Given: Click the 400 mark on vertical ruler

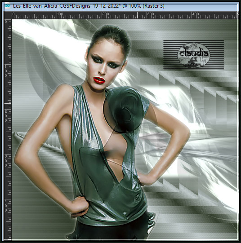Looking at the screenshot, I should coord(6,206).
